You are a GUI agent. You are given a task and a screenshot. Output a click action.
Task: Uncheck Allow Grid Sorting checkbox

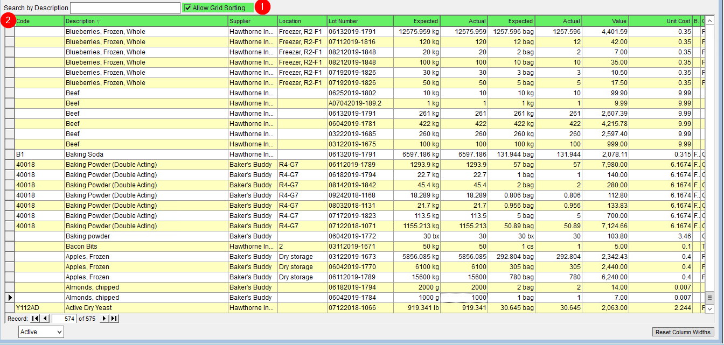187,8
